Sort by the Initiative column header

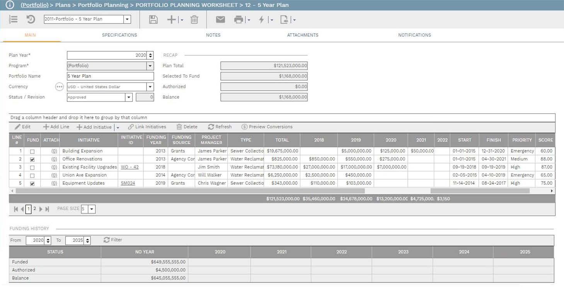pyautogui.click(x=89, y=140)
